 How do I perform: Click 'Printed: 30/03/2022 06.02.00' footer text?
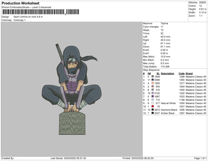click(138, 158)
